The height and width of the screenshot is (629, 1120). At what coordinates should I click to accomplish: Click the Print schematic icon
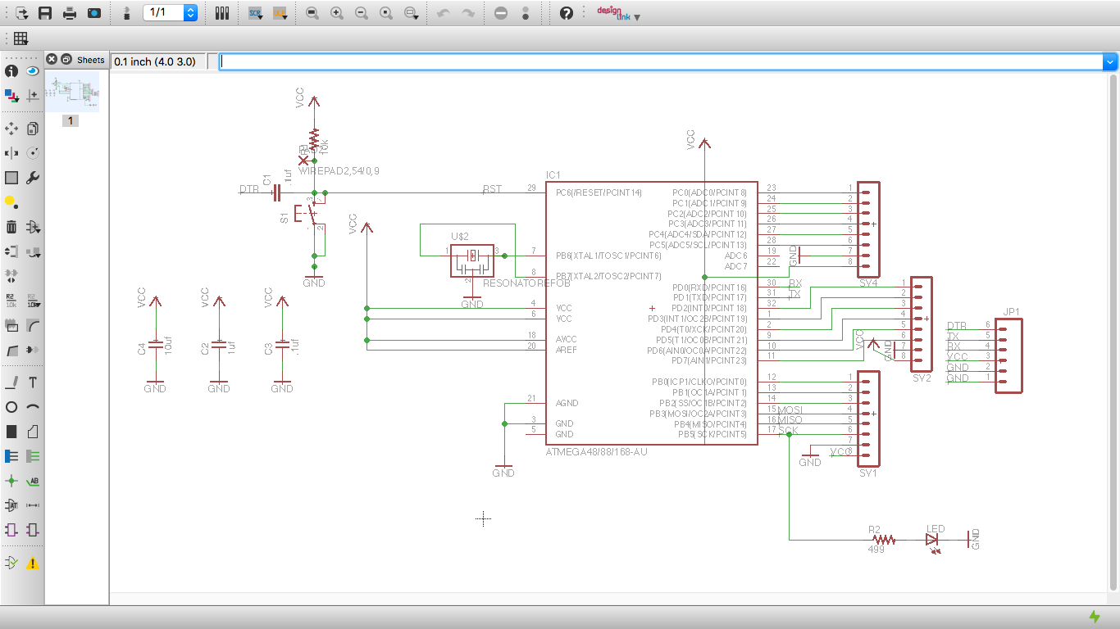70,13
